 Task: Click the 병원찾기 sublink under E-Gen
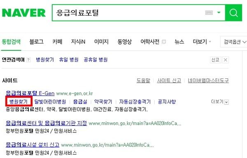19,101
